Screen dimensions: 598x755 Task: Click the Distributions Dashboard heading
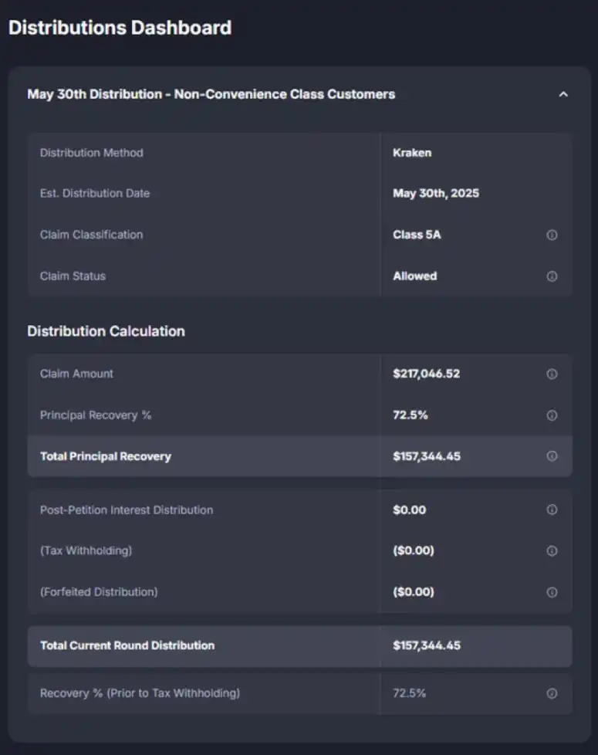tap(120, 28)
